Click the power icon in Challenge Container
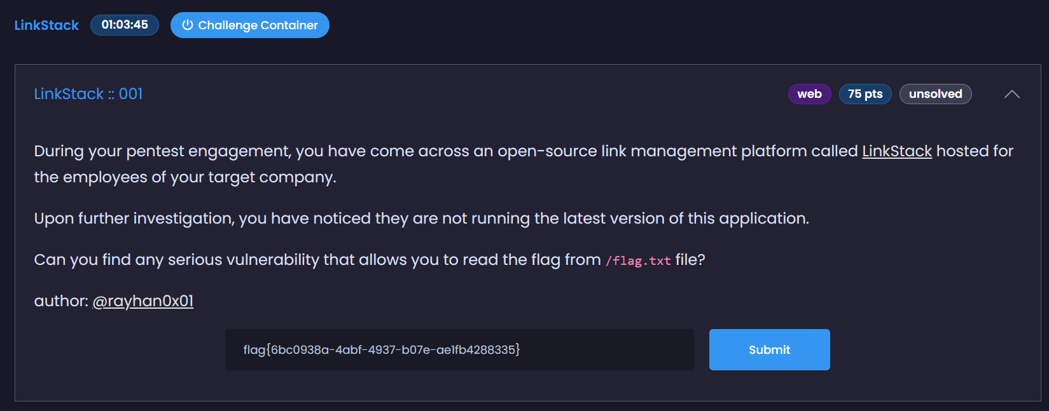The width and height of the screenshot is (1049, 411). click(x=187, y=25)
